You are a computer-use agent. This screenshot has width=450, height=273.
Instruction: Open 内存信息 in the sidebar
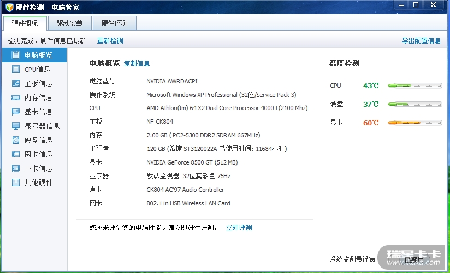coord(34,98)
